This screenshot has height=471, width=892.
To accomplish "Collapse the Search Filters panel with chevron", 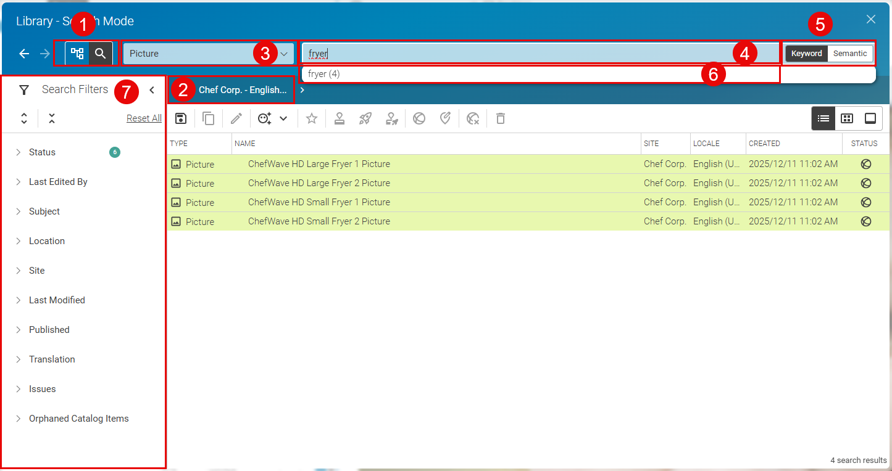I will pyautogui.click(x=152, y=89).
